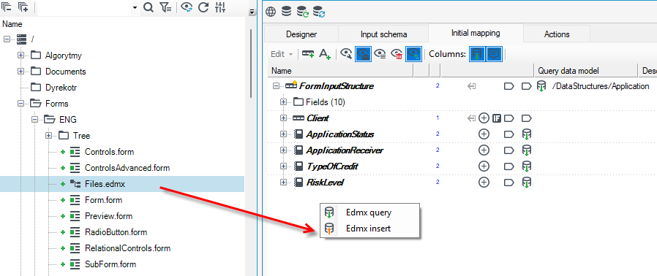Refresh the repository tree
The image size is (657, 276).
tap(203, 7)
